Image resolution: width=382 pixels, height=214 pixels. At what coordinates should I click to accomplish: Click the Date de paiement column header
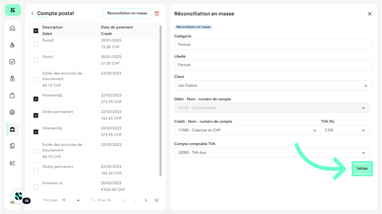[117, 27]
